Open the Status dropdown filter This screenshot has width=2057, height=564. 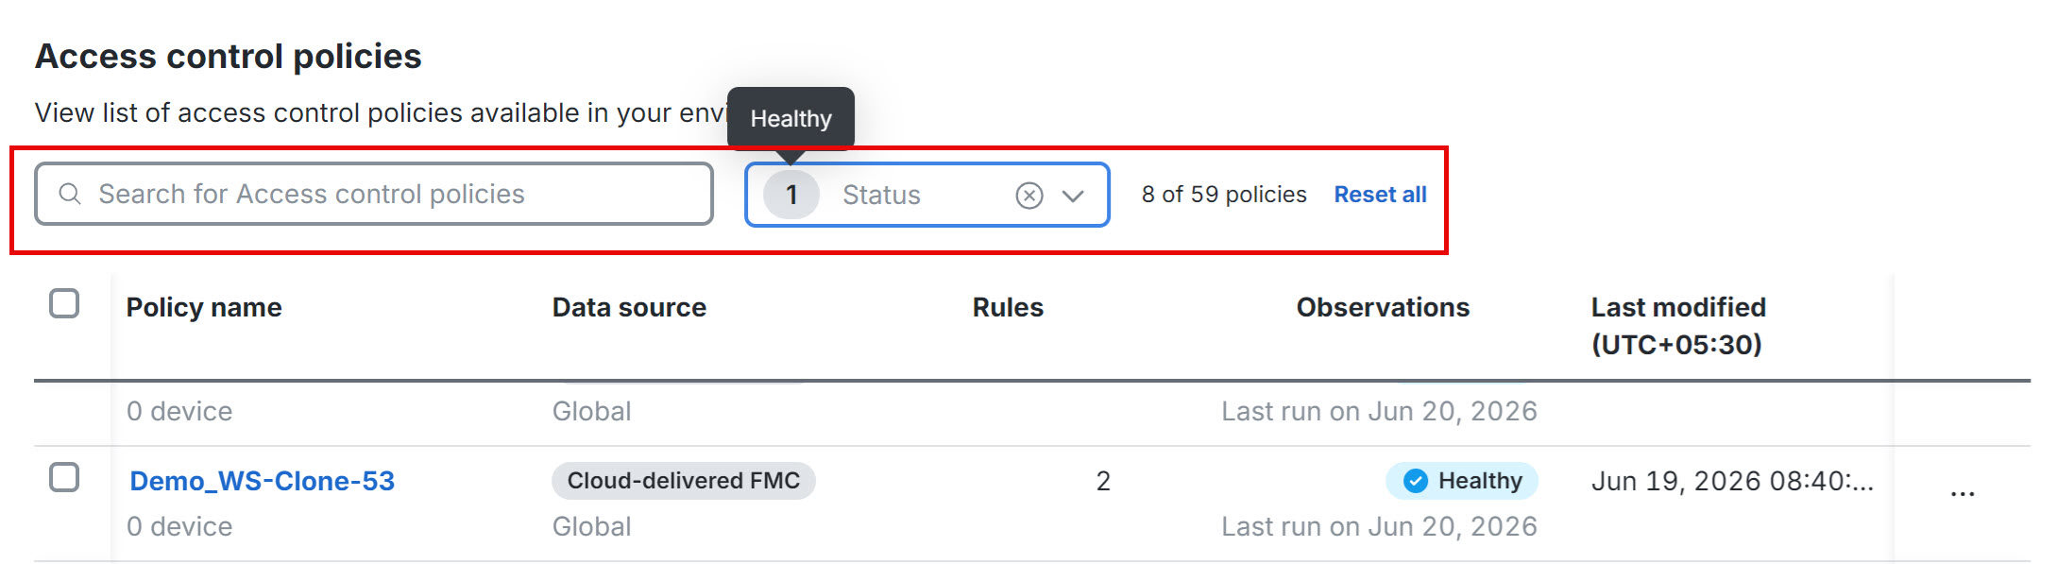[x=926, y=195]
